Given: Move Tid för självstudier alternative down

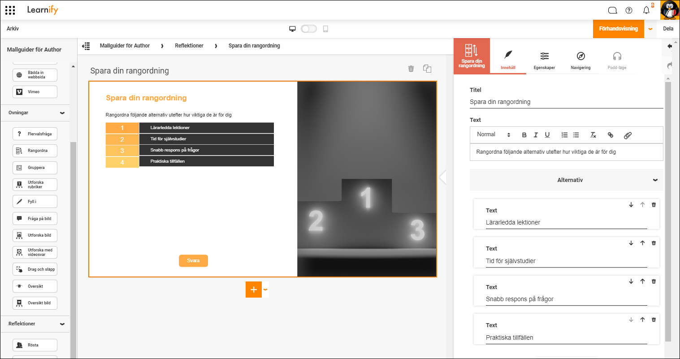Looking at the screenshot, I should click(631, 243).
